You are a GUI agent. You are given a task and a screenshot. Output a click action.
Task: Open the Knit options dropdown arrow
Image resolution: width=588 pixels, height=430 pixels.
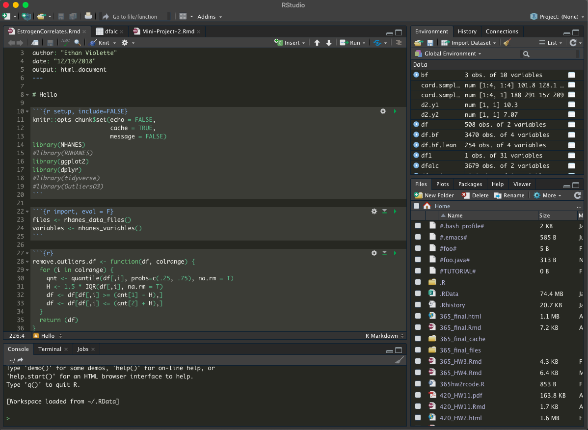114,43
